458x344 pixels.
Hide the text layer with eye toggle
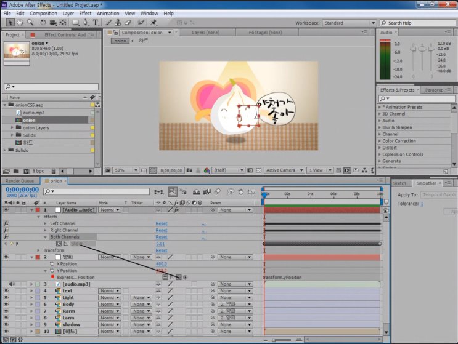coord(7,291)
